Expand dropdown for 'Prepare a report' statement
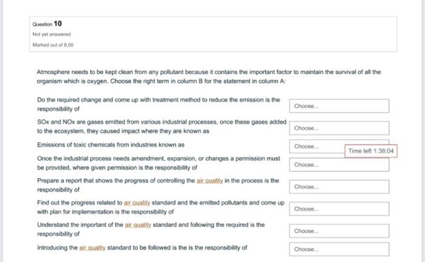 [339, 187]
